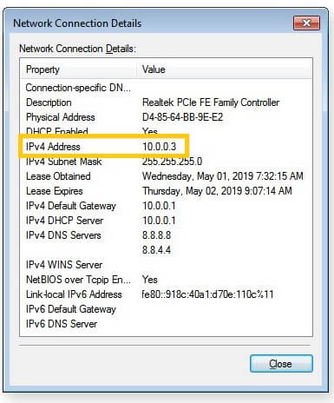The height and width of the screenshot is (403, 334).
Task: Click the Property column header
Action: point(79,69)
